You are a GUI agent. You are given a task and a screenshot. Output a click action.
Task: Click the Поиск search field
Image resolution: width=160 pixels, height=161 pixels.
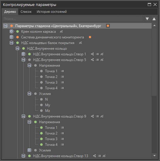coord(73,19)
